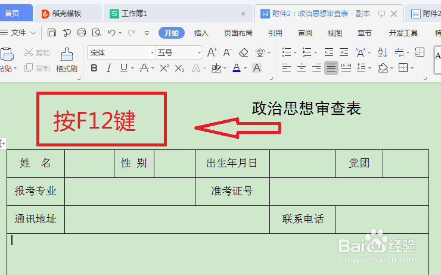Image resolution: width=441 pixels, height=275 pixels.
Task: Expand the 文件 menu arrow
Action: click(33, 33)
